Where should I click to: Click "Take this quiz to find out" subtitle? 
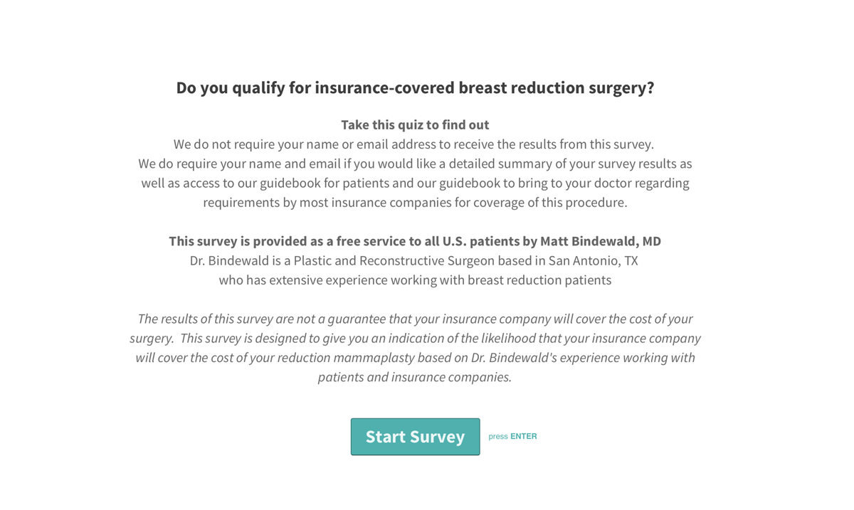click(415, 124)
